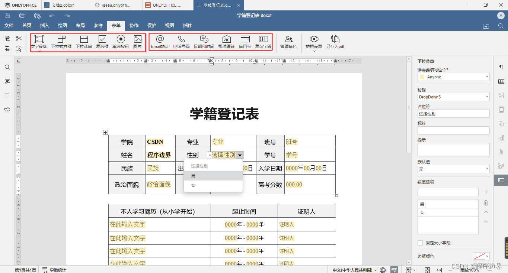Screen dimensions: 508x273
Task: Insert a checkbox (复选框) form field
Action: [102, 42]
